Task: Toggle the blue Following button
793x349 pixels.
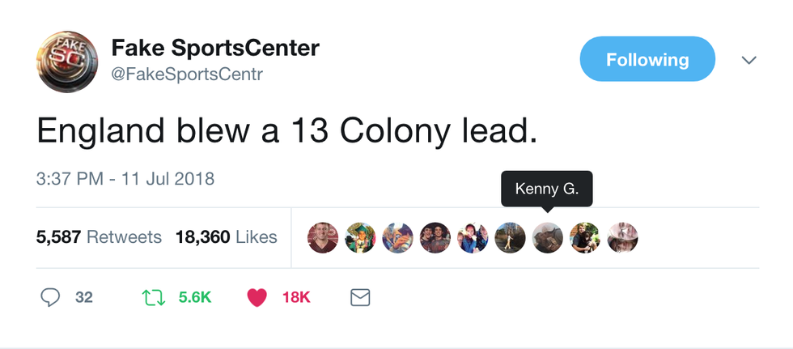Action: pyautogui.click(x=647, y=60)
